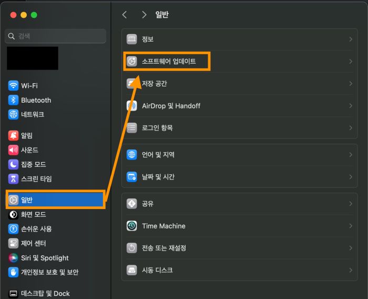
Task: Click the Bluetooth icon in sidebar
Action: click(13, 100)
